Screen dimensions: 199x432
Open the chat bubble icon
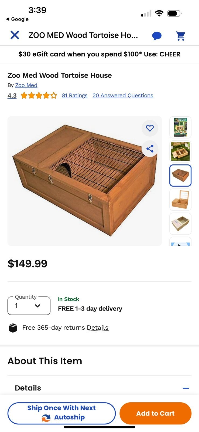click(157, 36)
